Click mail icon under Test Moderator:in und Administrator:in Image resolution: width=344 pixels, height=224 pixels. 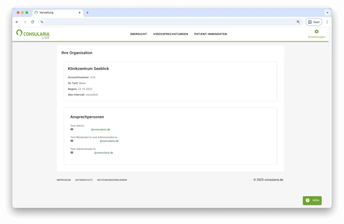click(72, 141)
